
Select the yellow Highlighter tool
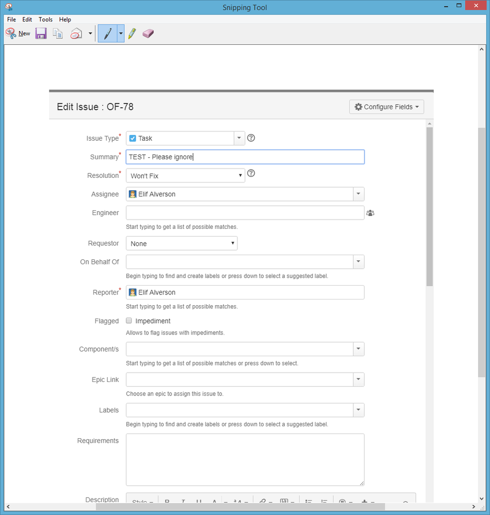[x=132, y=34]
